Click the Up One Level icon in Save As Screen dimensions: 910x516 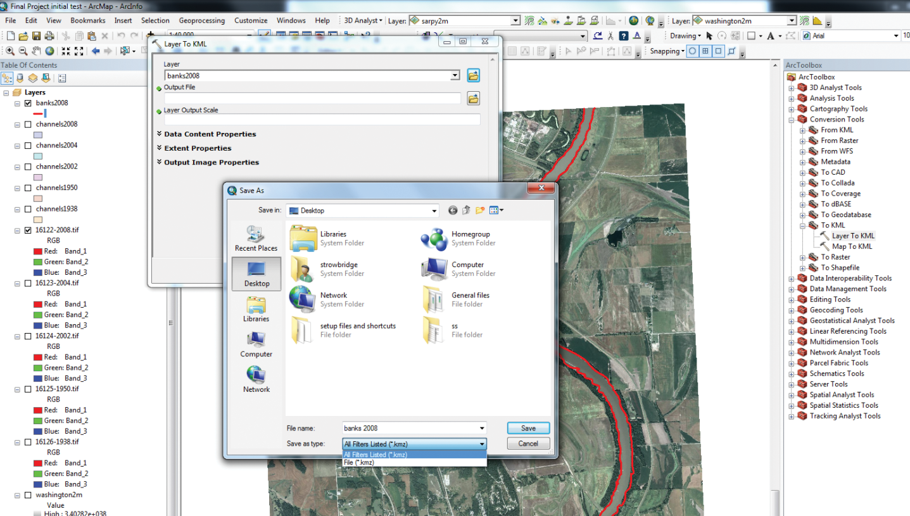click(466, 210)
